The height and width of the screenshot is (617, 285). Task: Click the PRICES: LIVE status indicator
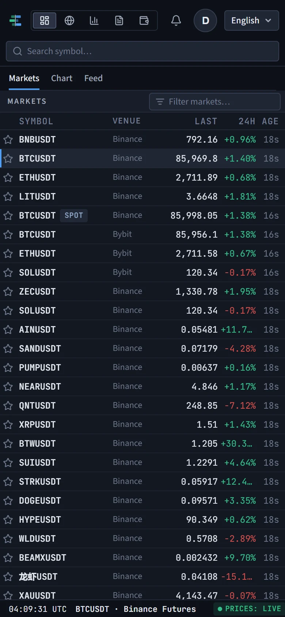point(249,609)
